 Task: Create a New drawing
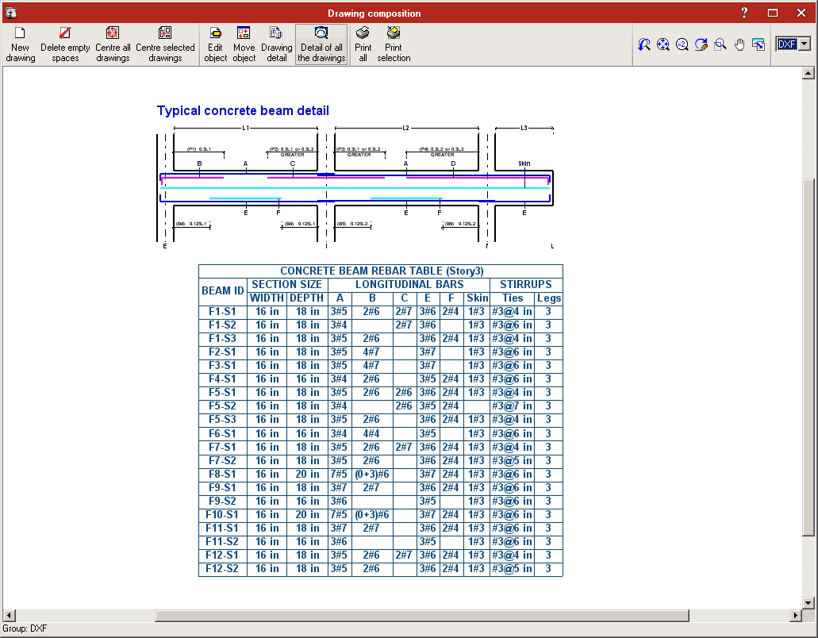(21, 45)
